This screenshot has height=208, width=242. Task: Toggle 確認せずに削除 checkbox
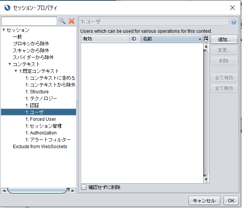84,187
